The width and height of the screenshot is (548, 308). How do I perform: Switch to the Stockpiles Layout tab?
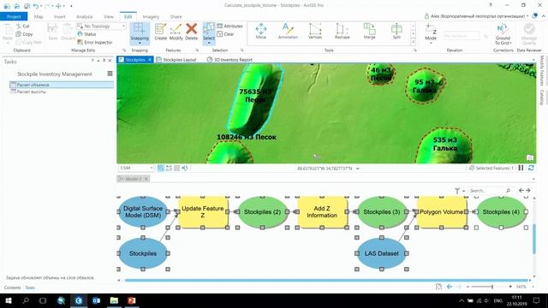(x=176, y=60)
